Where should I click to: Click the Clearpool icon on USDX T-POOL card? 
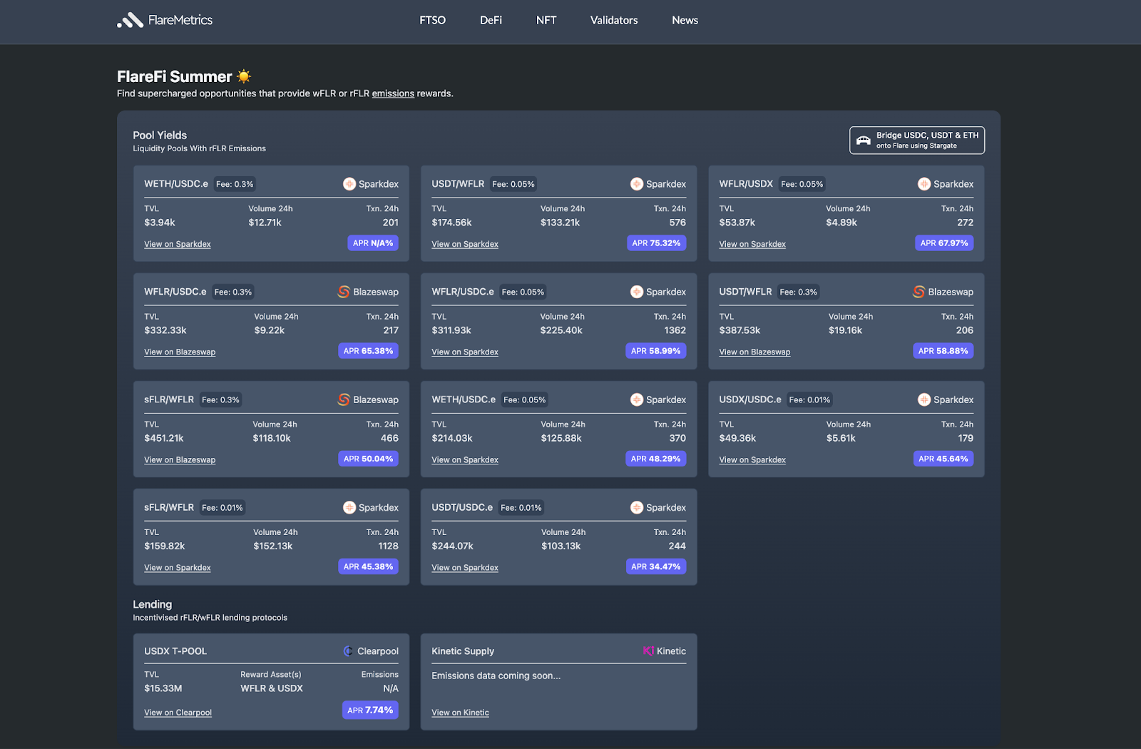pos(348,651)
